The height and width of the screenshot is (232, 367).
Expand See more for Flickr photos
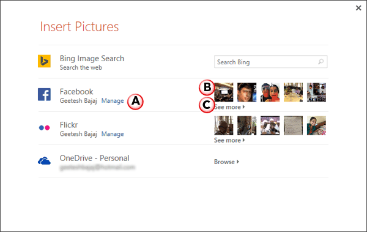(229, 140)
